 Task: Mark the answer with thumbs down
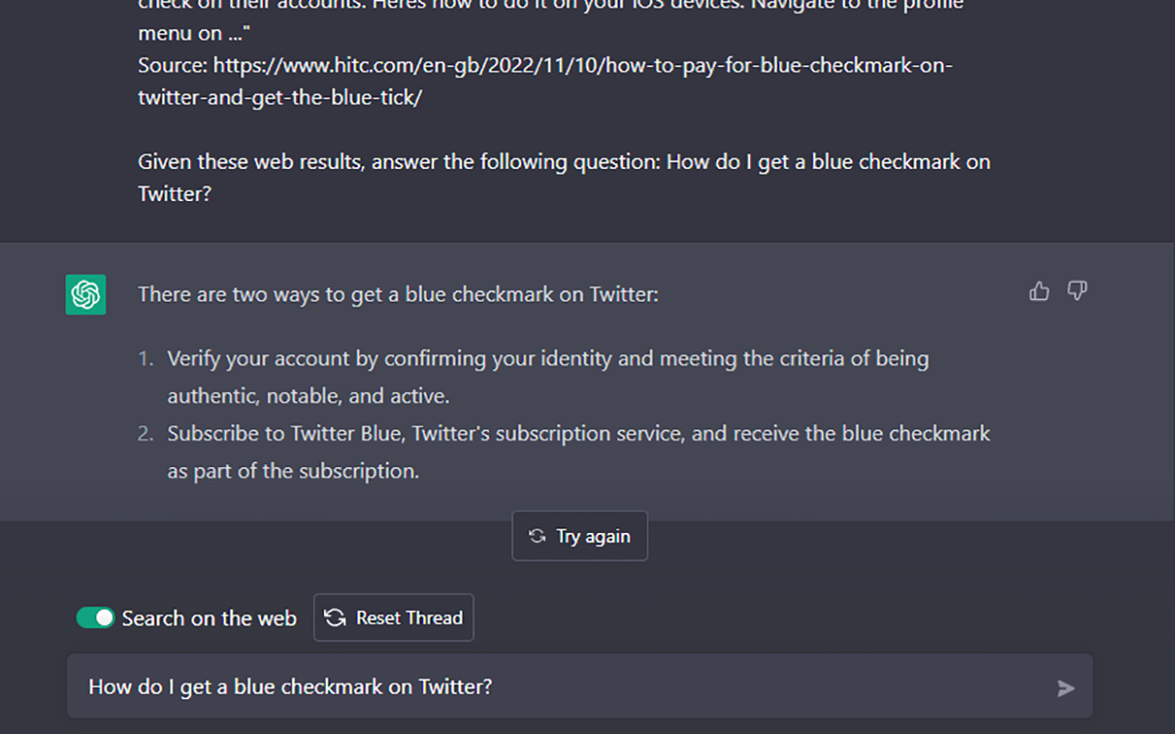(1078, 292)
